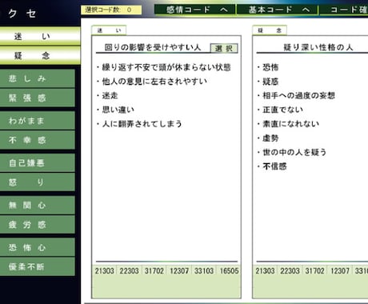The width and height of the screenshot is (368, 304).
Task: Click code 31702 in 迷い panel
Action: click(154, 271)
